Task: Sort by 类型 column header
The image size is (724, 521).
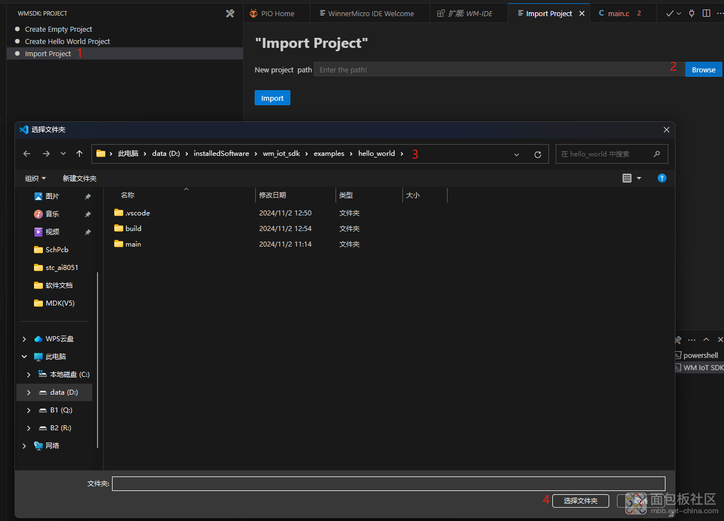Action: click(346, 195)
